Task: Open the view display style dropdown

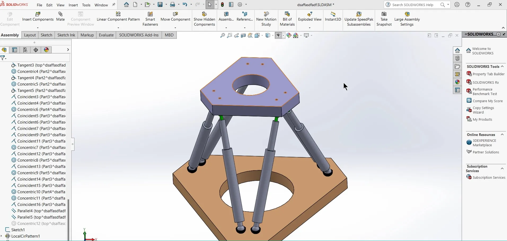Action: pyautogui.click(x=273, y=35)
